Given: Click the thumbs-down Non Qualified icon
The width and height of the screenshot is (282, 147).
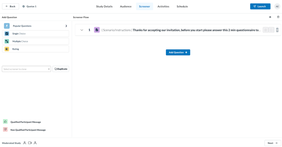Looking at the screenshot, I should (x=5, y=129).
